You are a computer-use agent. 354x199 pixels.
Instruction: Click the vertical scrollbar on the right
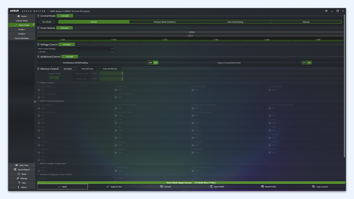(x=344, y=86)
